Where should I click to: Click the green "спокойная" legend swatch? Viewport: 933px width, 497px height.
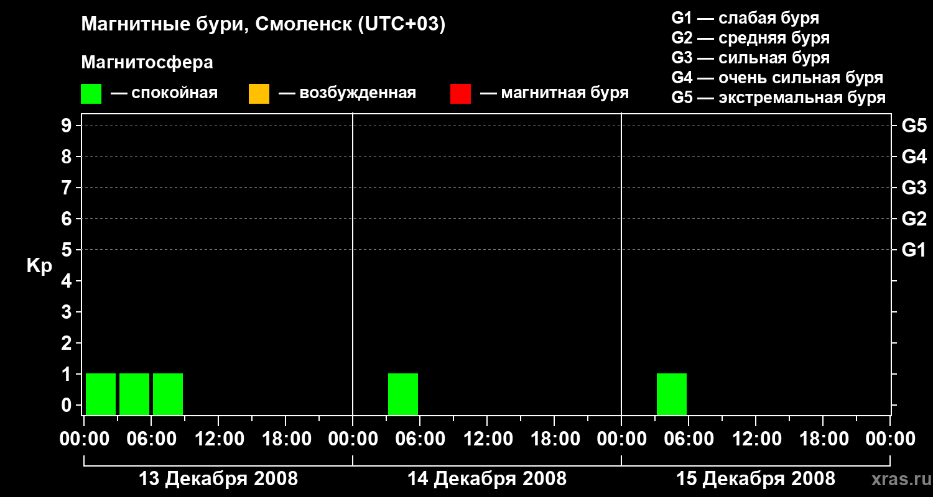tap(91, 94)
